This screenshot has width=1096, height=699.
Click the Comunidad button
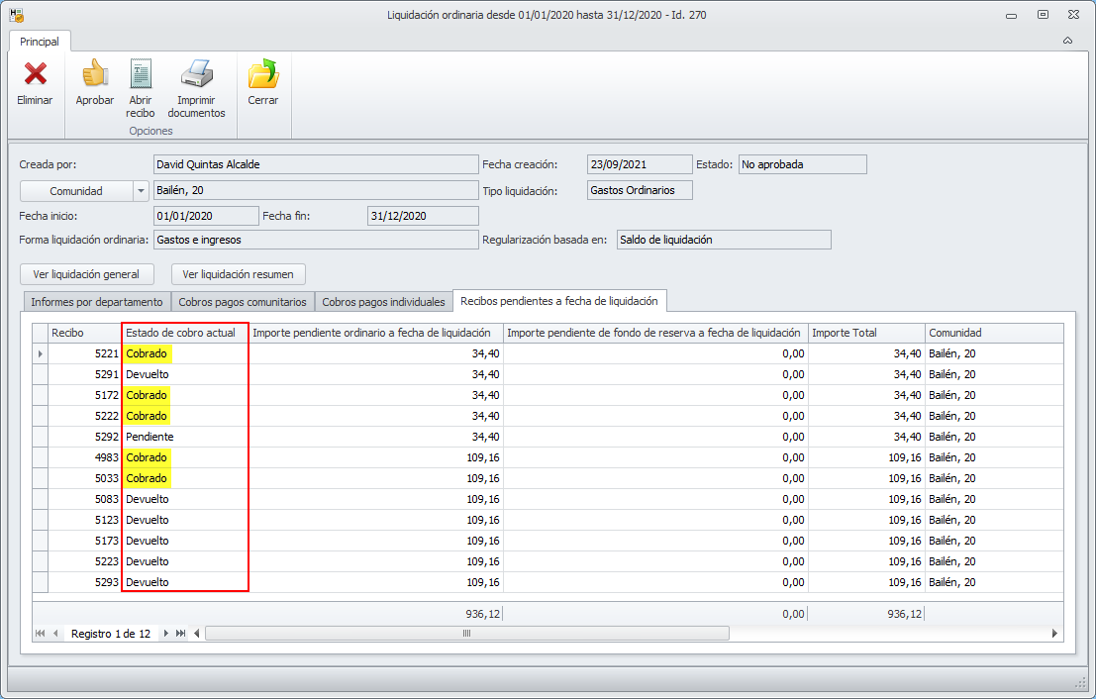coord(76,191)
